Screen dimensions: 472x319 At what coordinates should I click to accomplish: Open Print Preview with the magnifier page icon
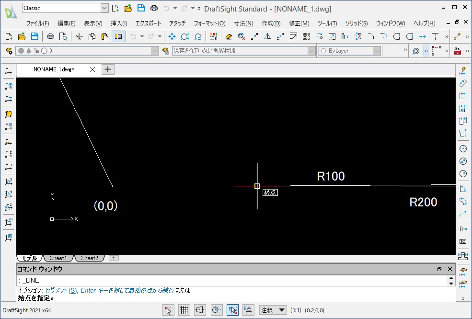[x=63, y=37]
